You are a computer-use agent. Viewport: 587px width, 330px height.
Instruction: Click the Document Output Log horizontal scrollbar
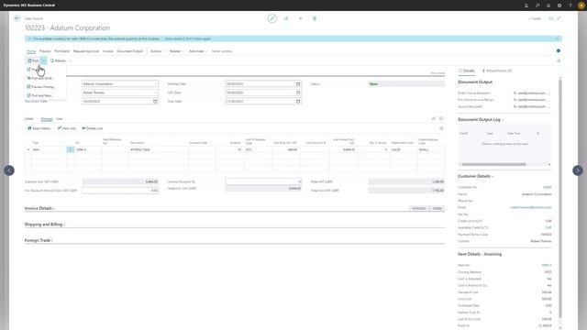[493, 164]
